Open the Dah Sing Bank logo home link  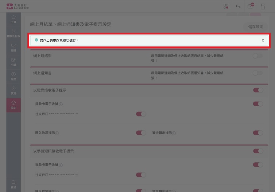pyautogui.click(x=18, y=6)
